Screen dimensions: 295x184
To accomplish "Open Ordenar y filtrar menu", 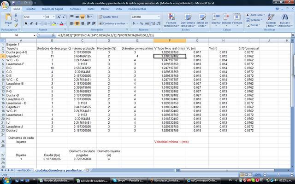I will click(271, 20).
